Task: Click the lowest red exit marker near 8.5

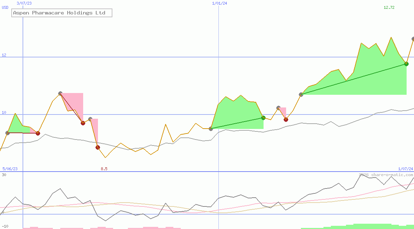Action: pyautogui.click(x=98, y=147)
